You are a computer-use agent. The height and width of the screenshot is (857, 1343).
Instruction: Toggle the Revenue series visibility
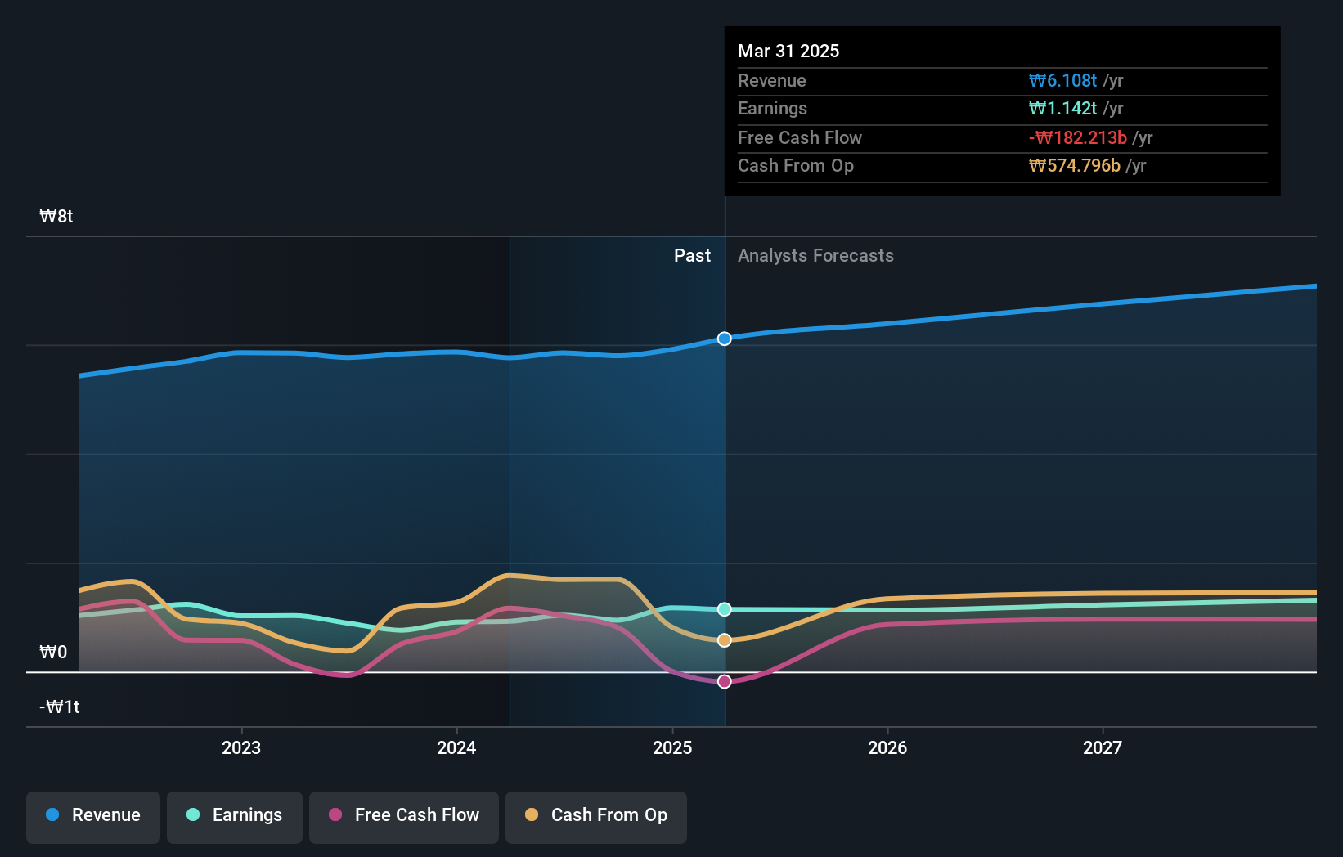[x=92, y=815]
